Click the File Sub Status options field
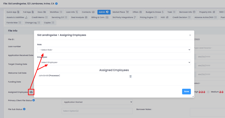225x118 pixels. (97, 111)
